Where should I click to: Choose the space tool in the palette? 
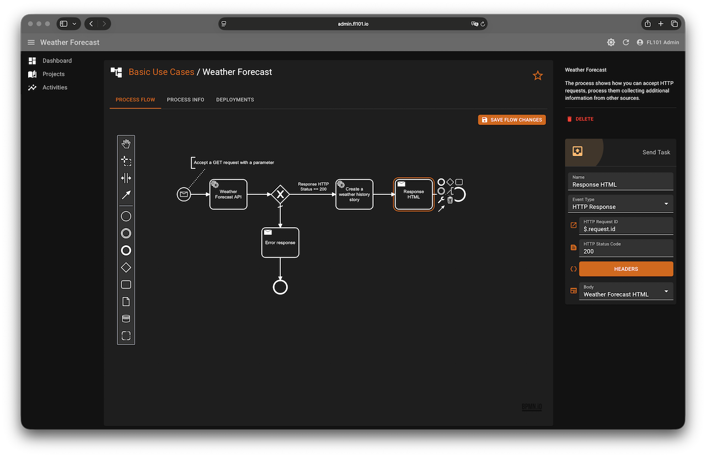126,178
